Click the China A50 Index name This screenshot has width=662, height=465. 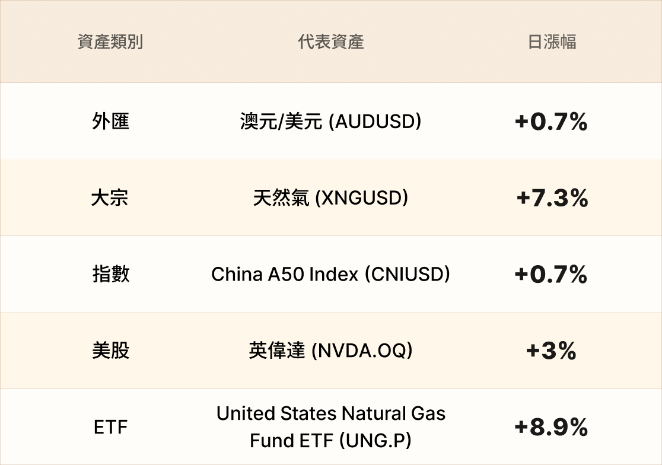285,274
